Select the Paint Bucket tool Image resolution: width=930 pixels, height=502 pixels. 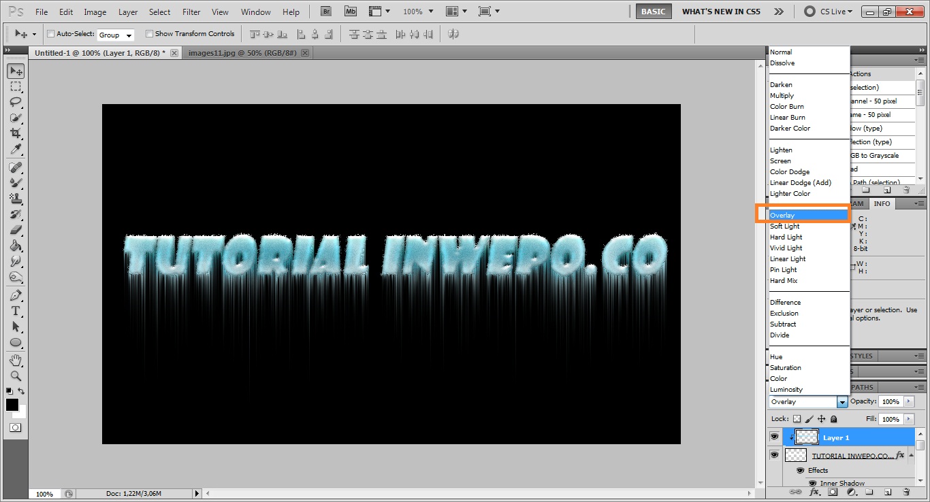[x=16, y=246]
